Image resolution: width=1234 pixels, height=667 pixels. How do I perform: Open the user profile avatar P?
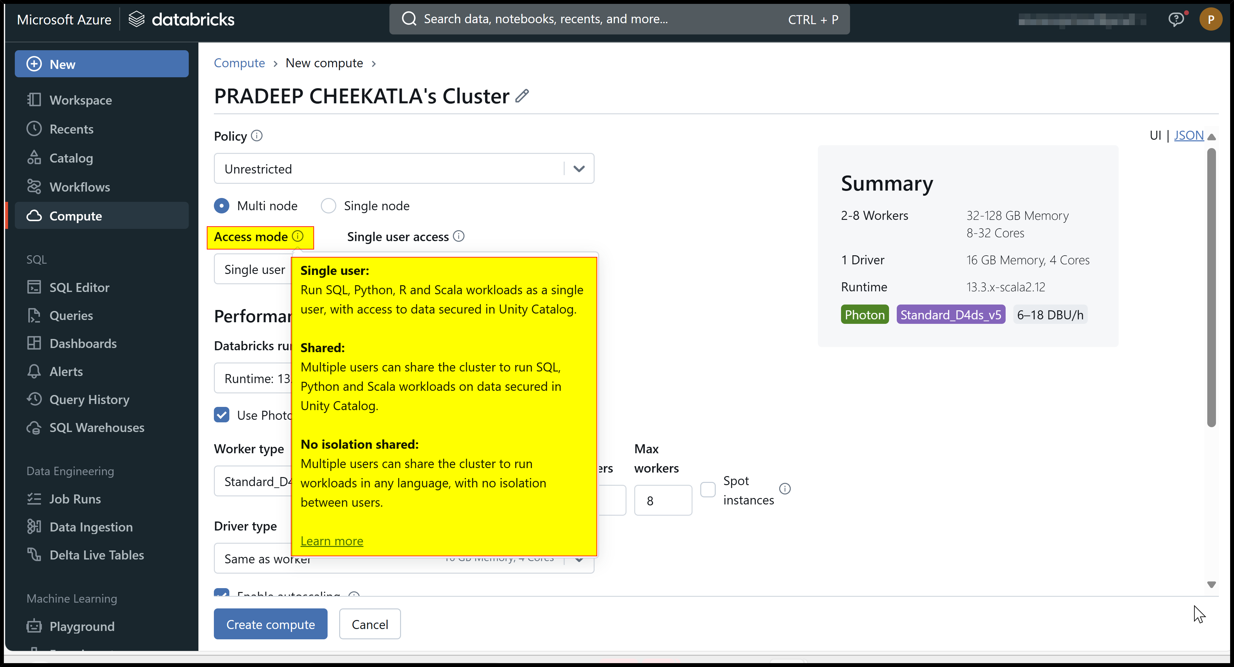(x=1210, y=19)
